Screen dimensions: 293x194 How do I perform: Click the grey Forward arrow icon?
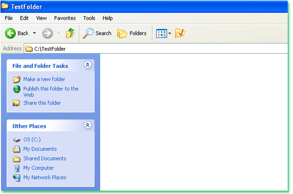[x=47, y=33]
